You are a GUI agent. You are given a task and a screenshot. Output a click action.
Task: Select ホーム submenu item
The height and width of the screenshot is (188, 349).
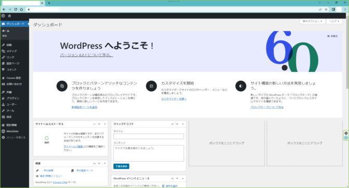(x=6, y=31)
